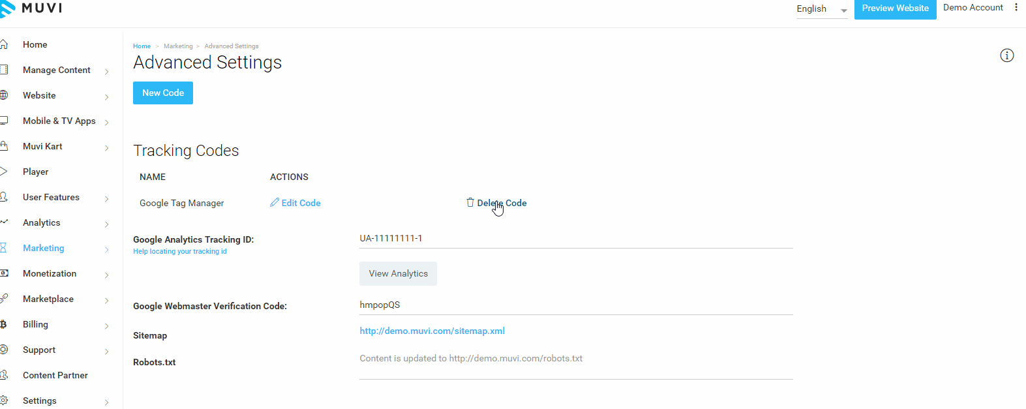
Task: Click the Muvi logo
Action: tap(31, 8)
